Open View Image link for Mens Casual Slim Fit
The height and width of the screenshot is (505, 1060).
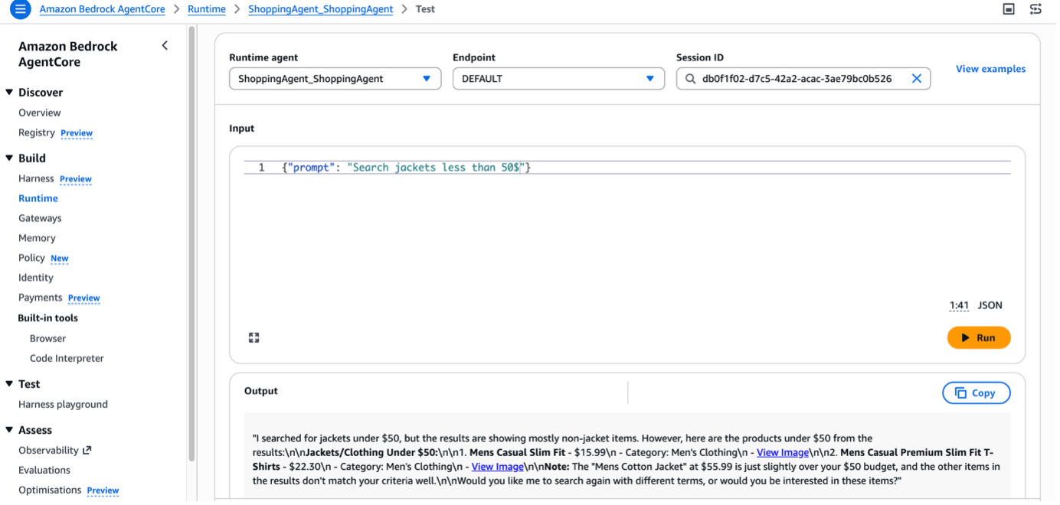(783, 452)
